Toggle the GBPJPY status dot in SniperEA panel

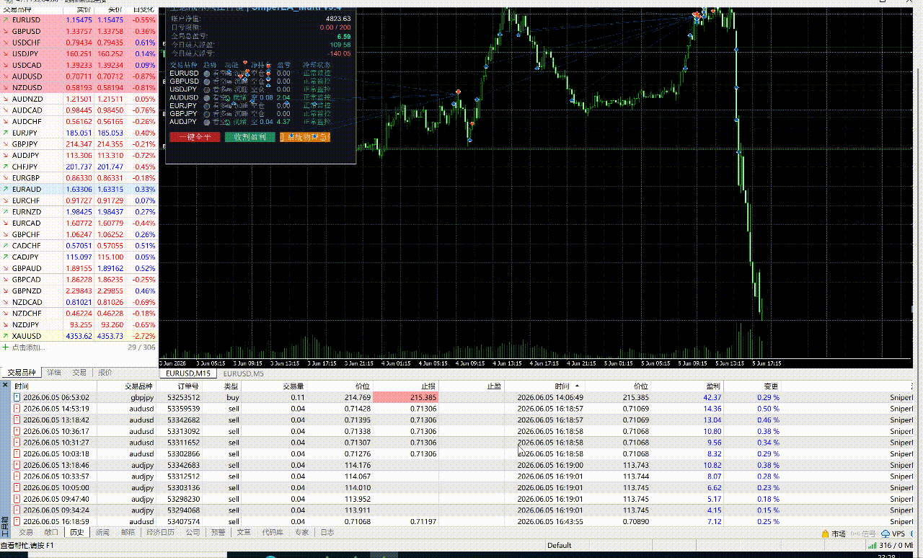pos(207,114)
